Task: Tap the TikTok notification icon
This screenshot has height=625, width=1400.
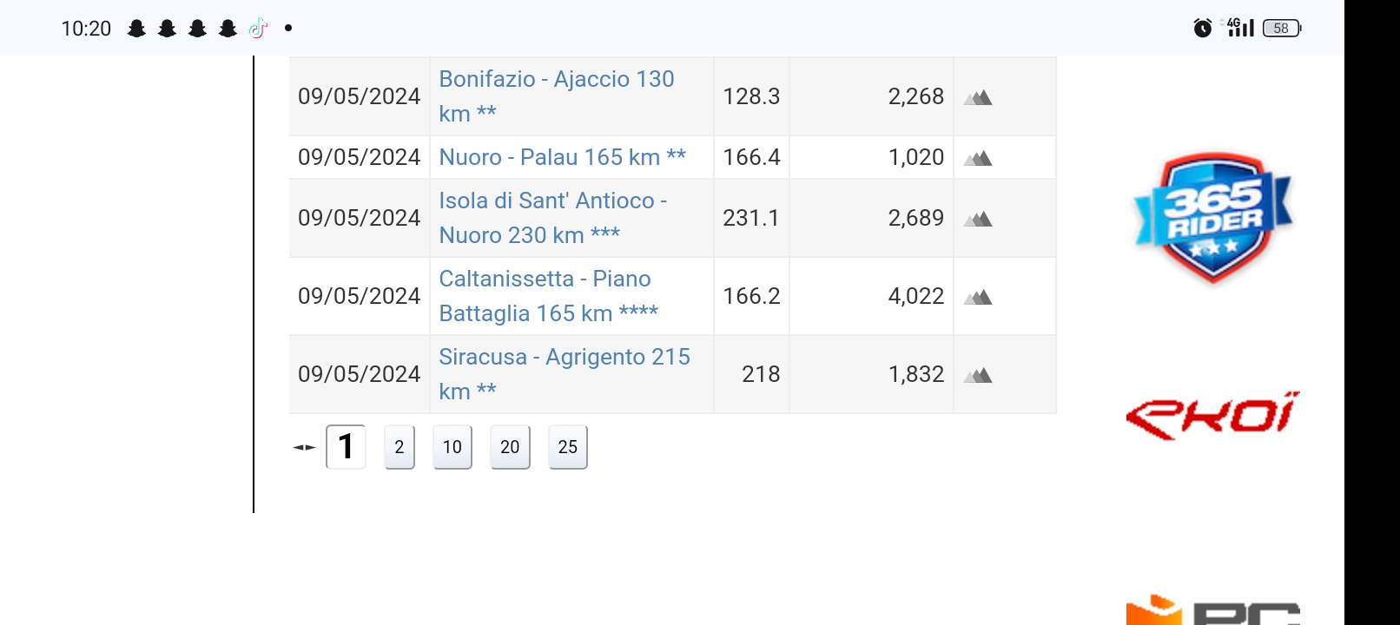Action: tap(258, 28)
